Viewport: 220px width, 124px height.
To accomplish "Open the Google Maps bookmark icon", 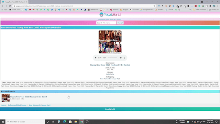I will (37, 10).
